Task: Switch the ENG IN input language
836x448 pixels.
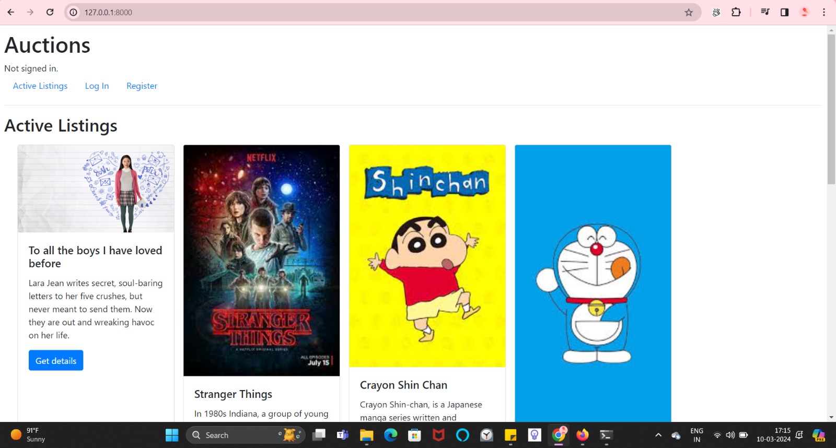Action: 696,435
